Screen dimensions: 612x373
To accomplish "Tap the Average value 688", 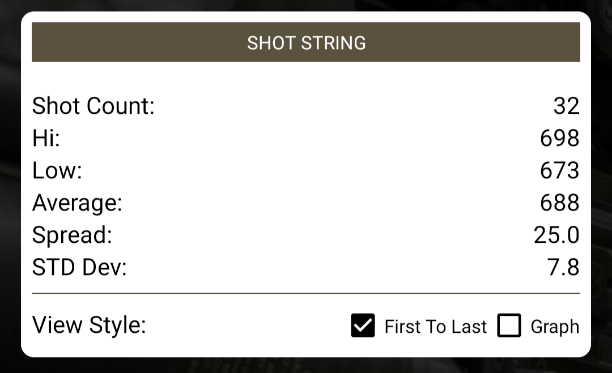I will coord(560,203).
